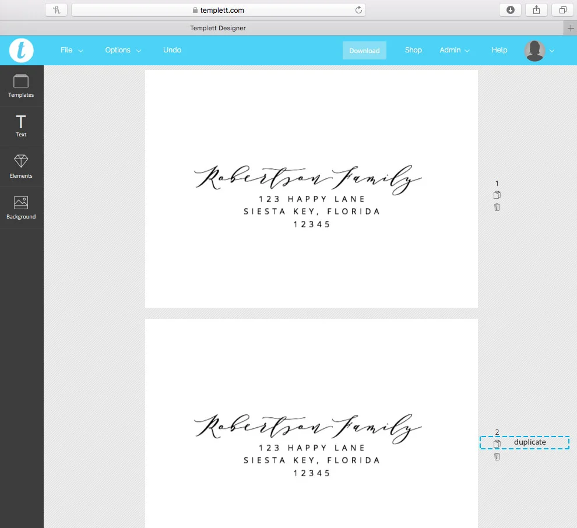Select zip '12345' on page 1
577x528 pixels.
(312, 224)
